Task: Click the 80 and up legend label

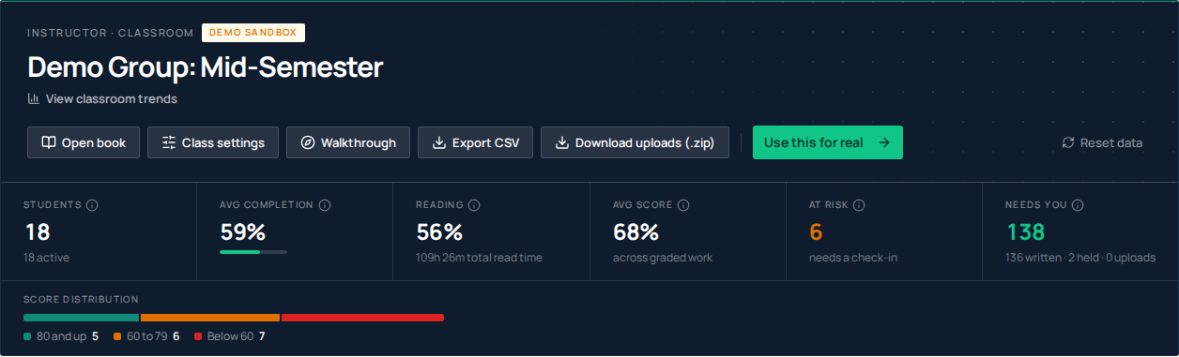Action: 61,335
